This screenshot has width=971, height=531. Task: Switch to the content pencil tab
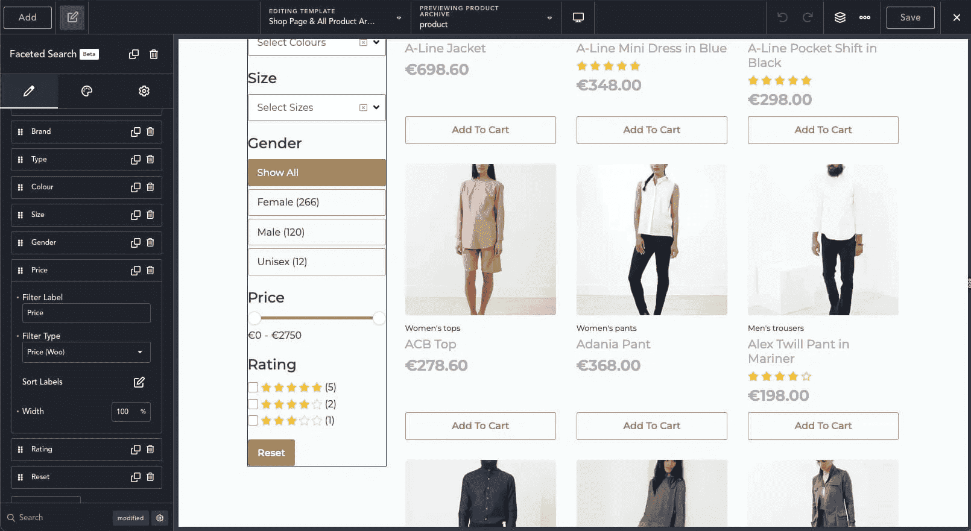pos(29,91)
